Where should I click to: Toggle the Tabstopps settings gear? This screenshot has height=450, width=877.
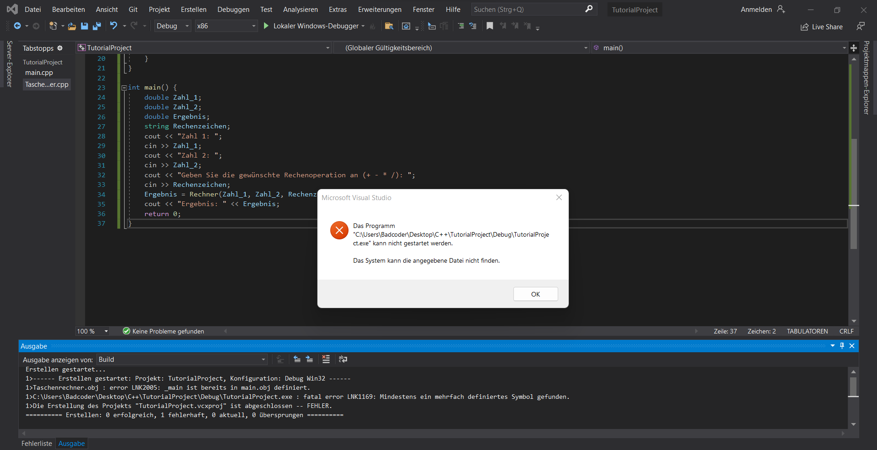tap(60, 48)
